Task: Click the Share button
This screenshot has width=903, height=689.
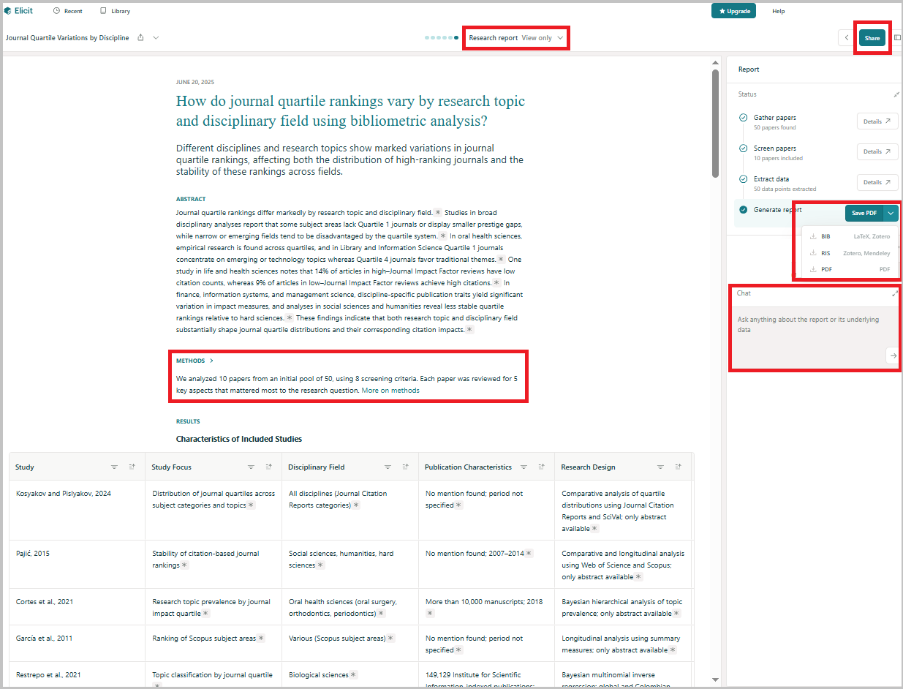Action: point(872,38)
